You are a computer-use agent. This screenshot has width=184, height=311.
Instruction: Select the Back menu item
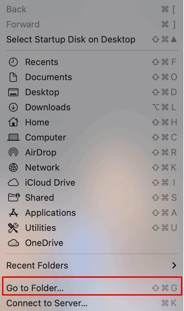click(x=92, y=9)
